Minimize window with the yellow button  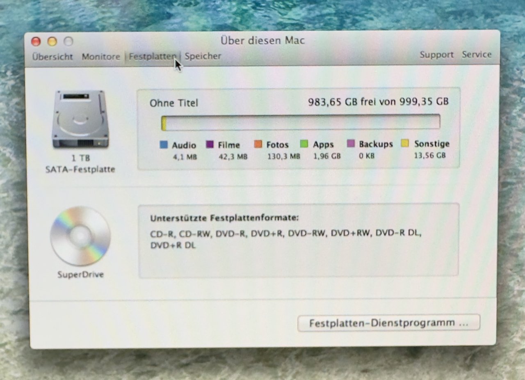coord(52,41)
